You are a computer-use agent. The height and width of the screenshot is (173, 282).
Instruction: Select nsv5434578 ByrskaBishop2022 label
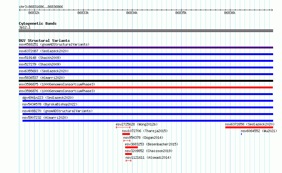(50, 104)
